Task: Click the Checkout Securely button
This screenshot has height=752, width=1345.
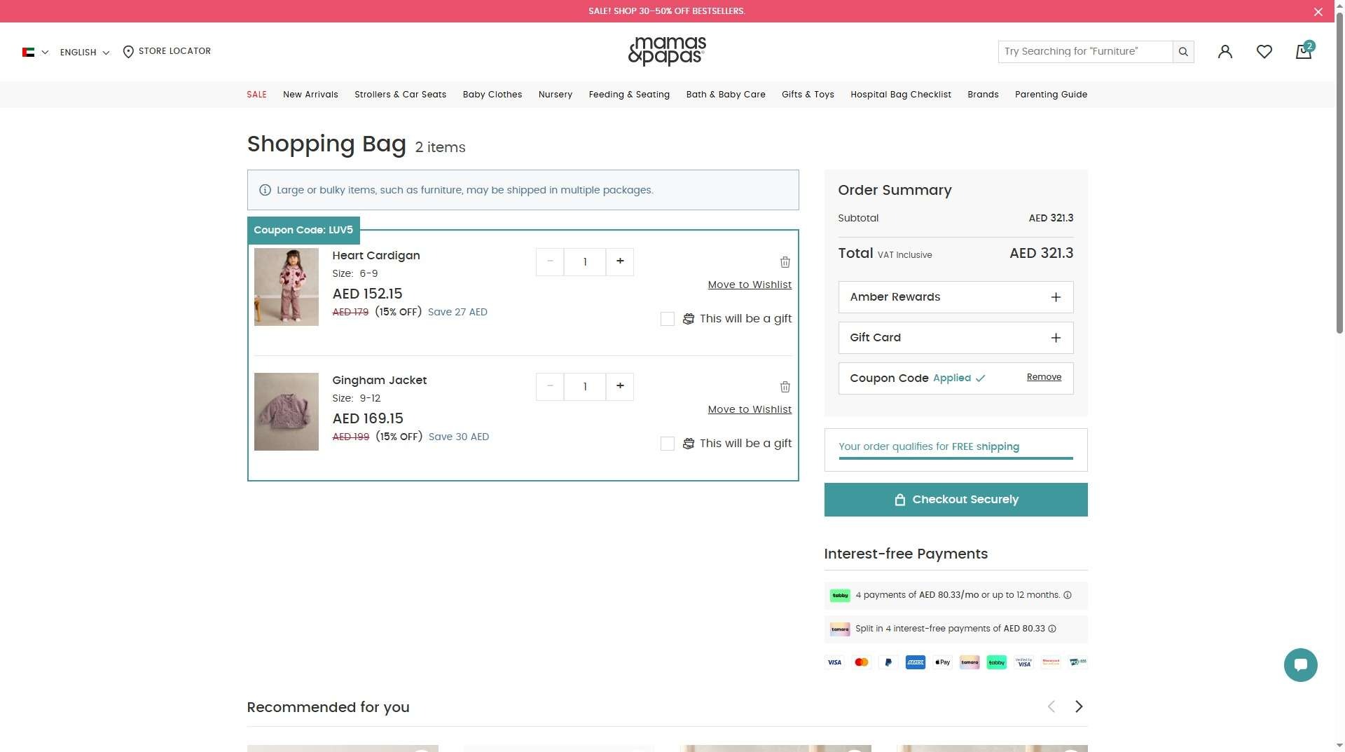Action: click(x=956, y=500)
